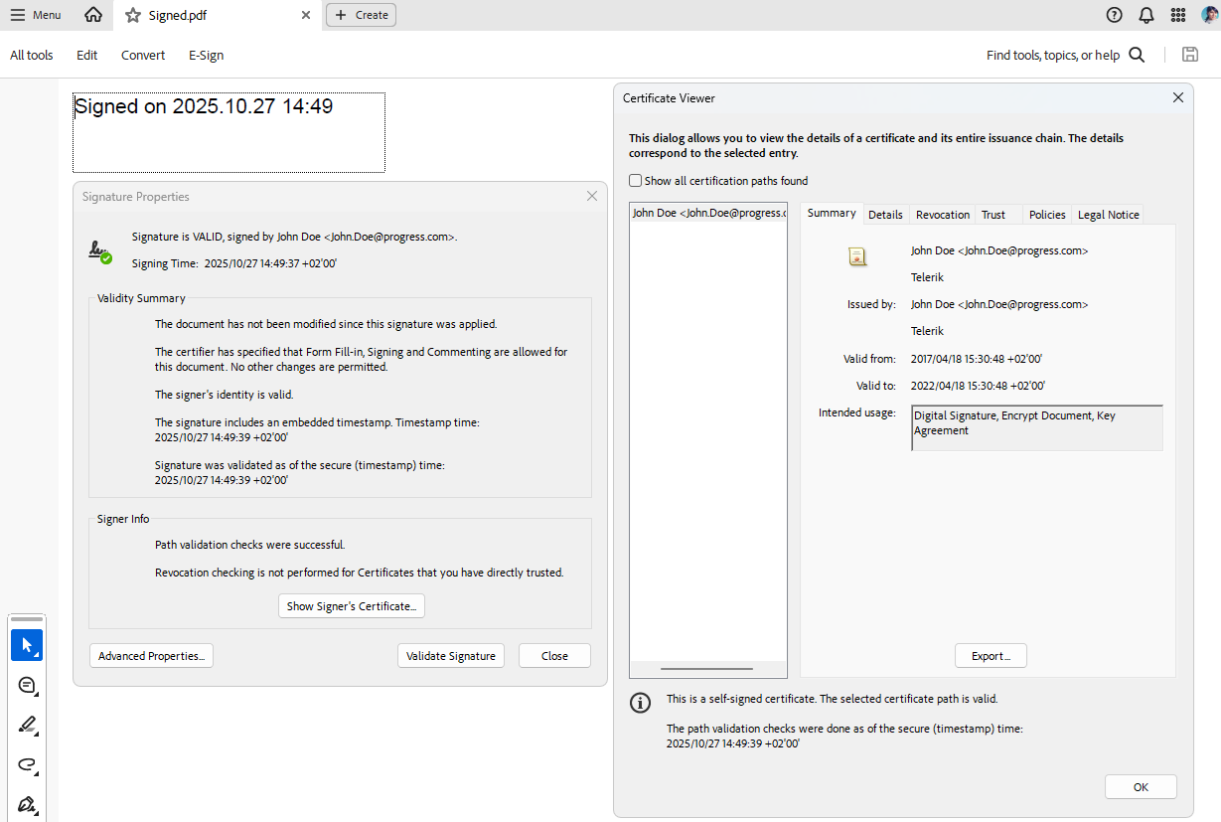Export the certificate via Export button
Image resolution: width=1221 pixels, height=822 pixels.
pyautogui.click(x=991, y=655)
